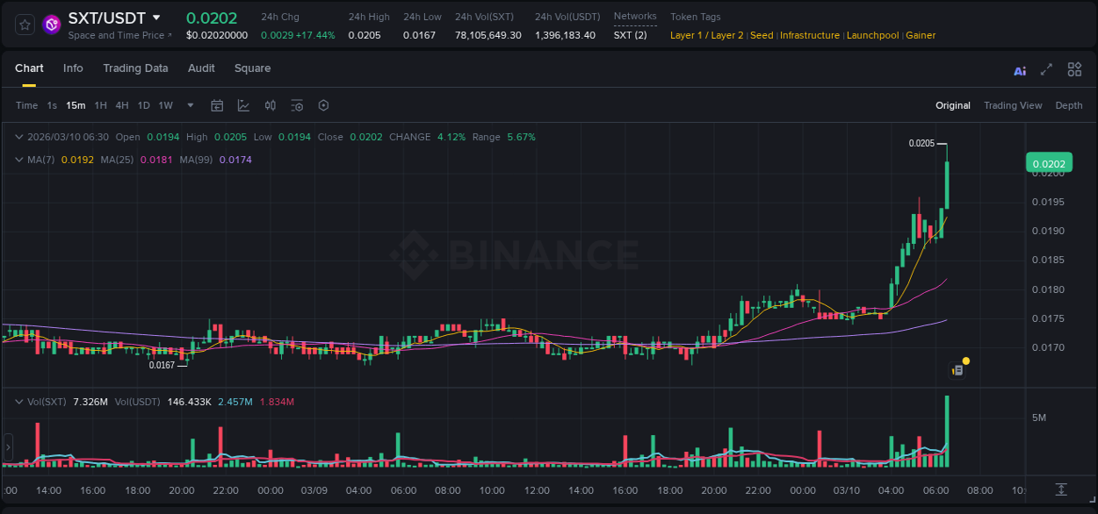
Task: Click the star to favorite SXT/USDT pair
Action: [24, 24]
